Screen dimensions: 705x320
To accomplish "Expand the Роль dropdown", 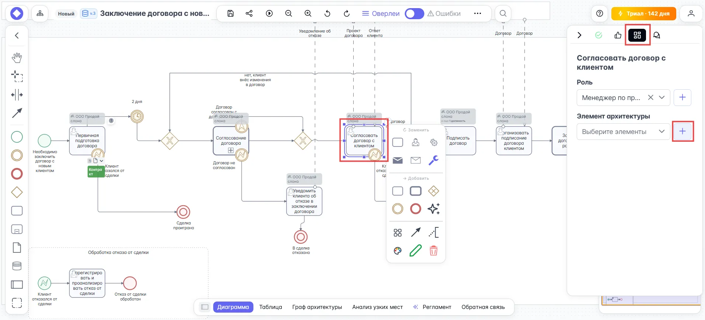I will (662, 98).
